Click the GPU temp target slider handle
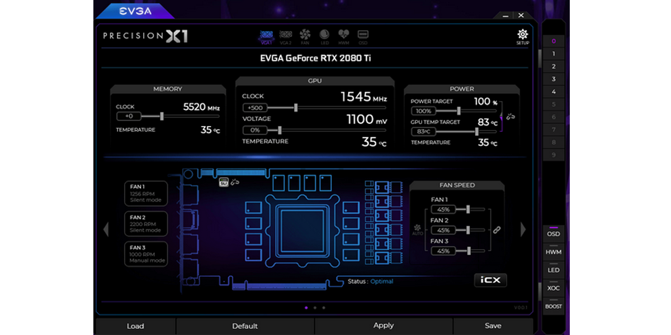The height and width of the screenshot is (335, 671). coord(476,132)
